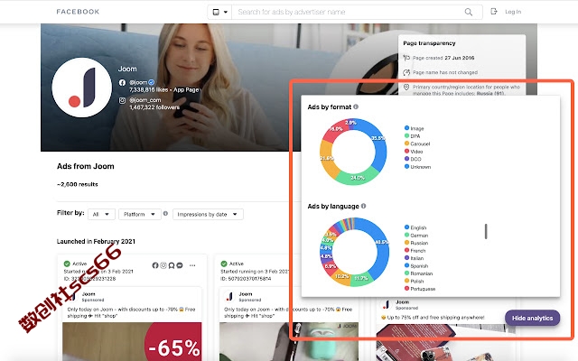This screenshot has height=361, width=578.
Task: Click the Hide analytics button
Action: point(532,318)
